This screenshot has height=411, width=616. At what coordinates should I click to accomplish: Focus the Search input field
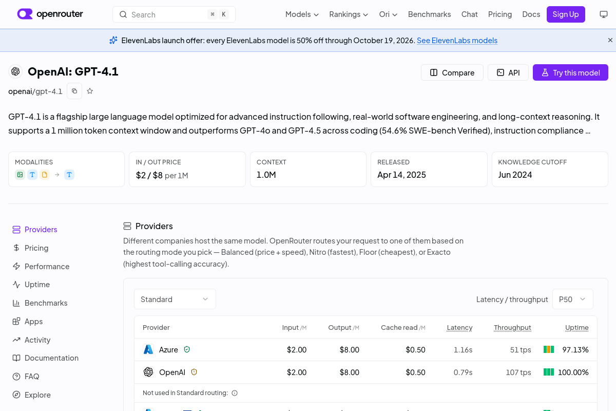pyautogui.click(x=174, y=14)
